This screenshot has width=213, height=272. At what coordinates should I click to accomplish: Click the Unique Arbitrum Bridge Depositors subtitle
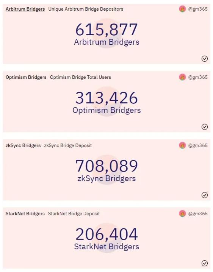pos(86,9)
